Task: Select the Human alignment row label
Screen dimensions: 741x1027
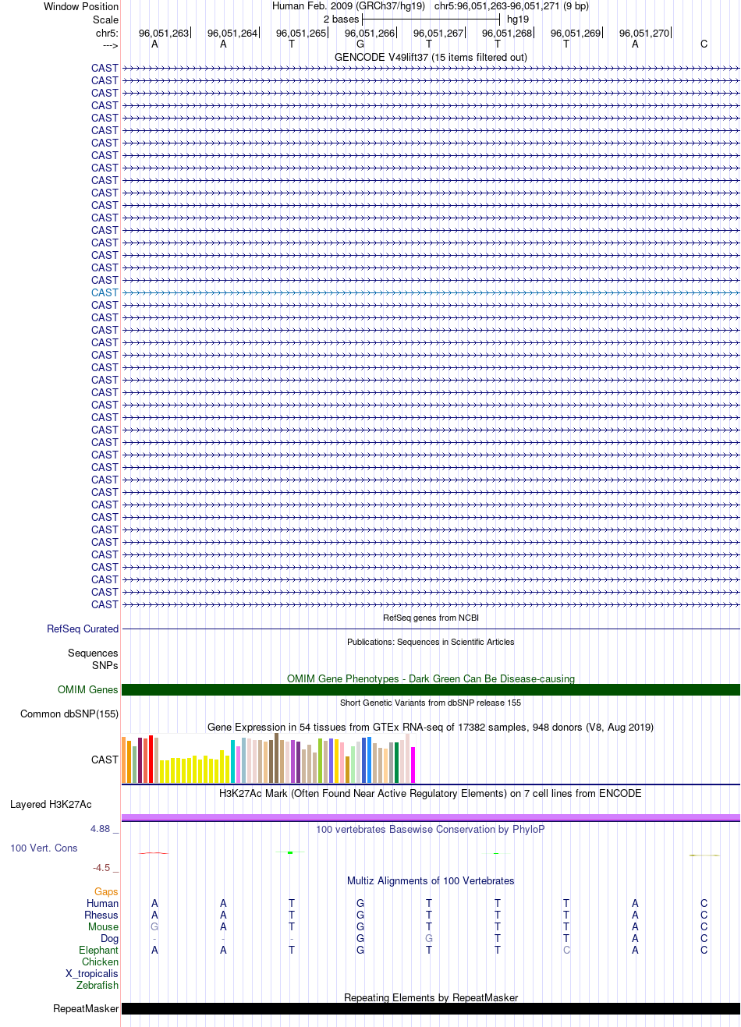Action: click(x=103, y=903)
